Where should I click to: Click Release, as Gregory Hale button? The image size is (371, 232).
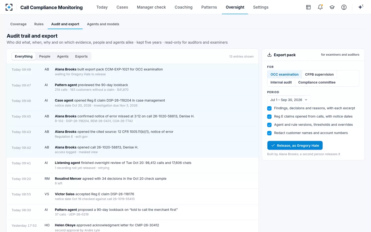point(295,145)
